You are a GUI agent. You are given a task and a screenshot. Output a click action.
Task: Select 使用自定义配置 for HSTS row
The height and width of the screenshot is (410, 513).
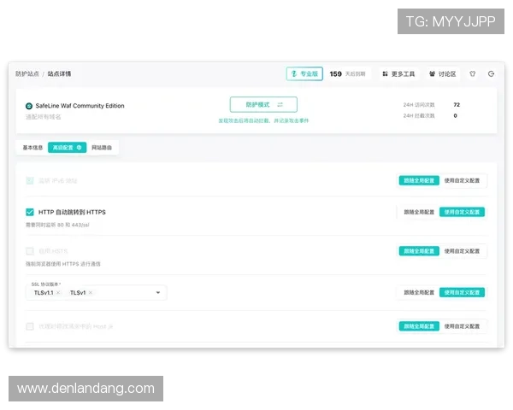(x=463, y=251)
